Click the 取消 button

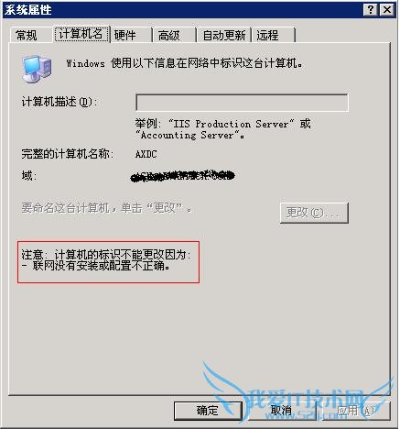click(282, 411)
